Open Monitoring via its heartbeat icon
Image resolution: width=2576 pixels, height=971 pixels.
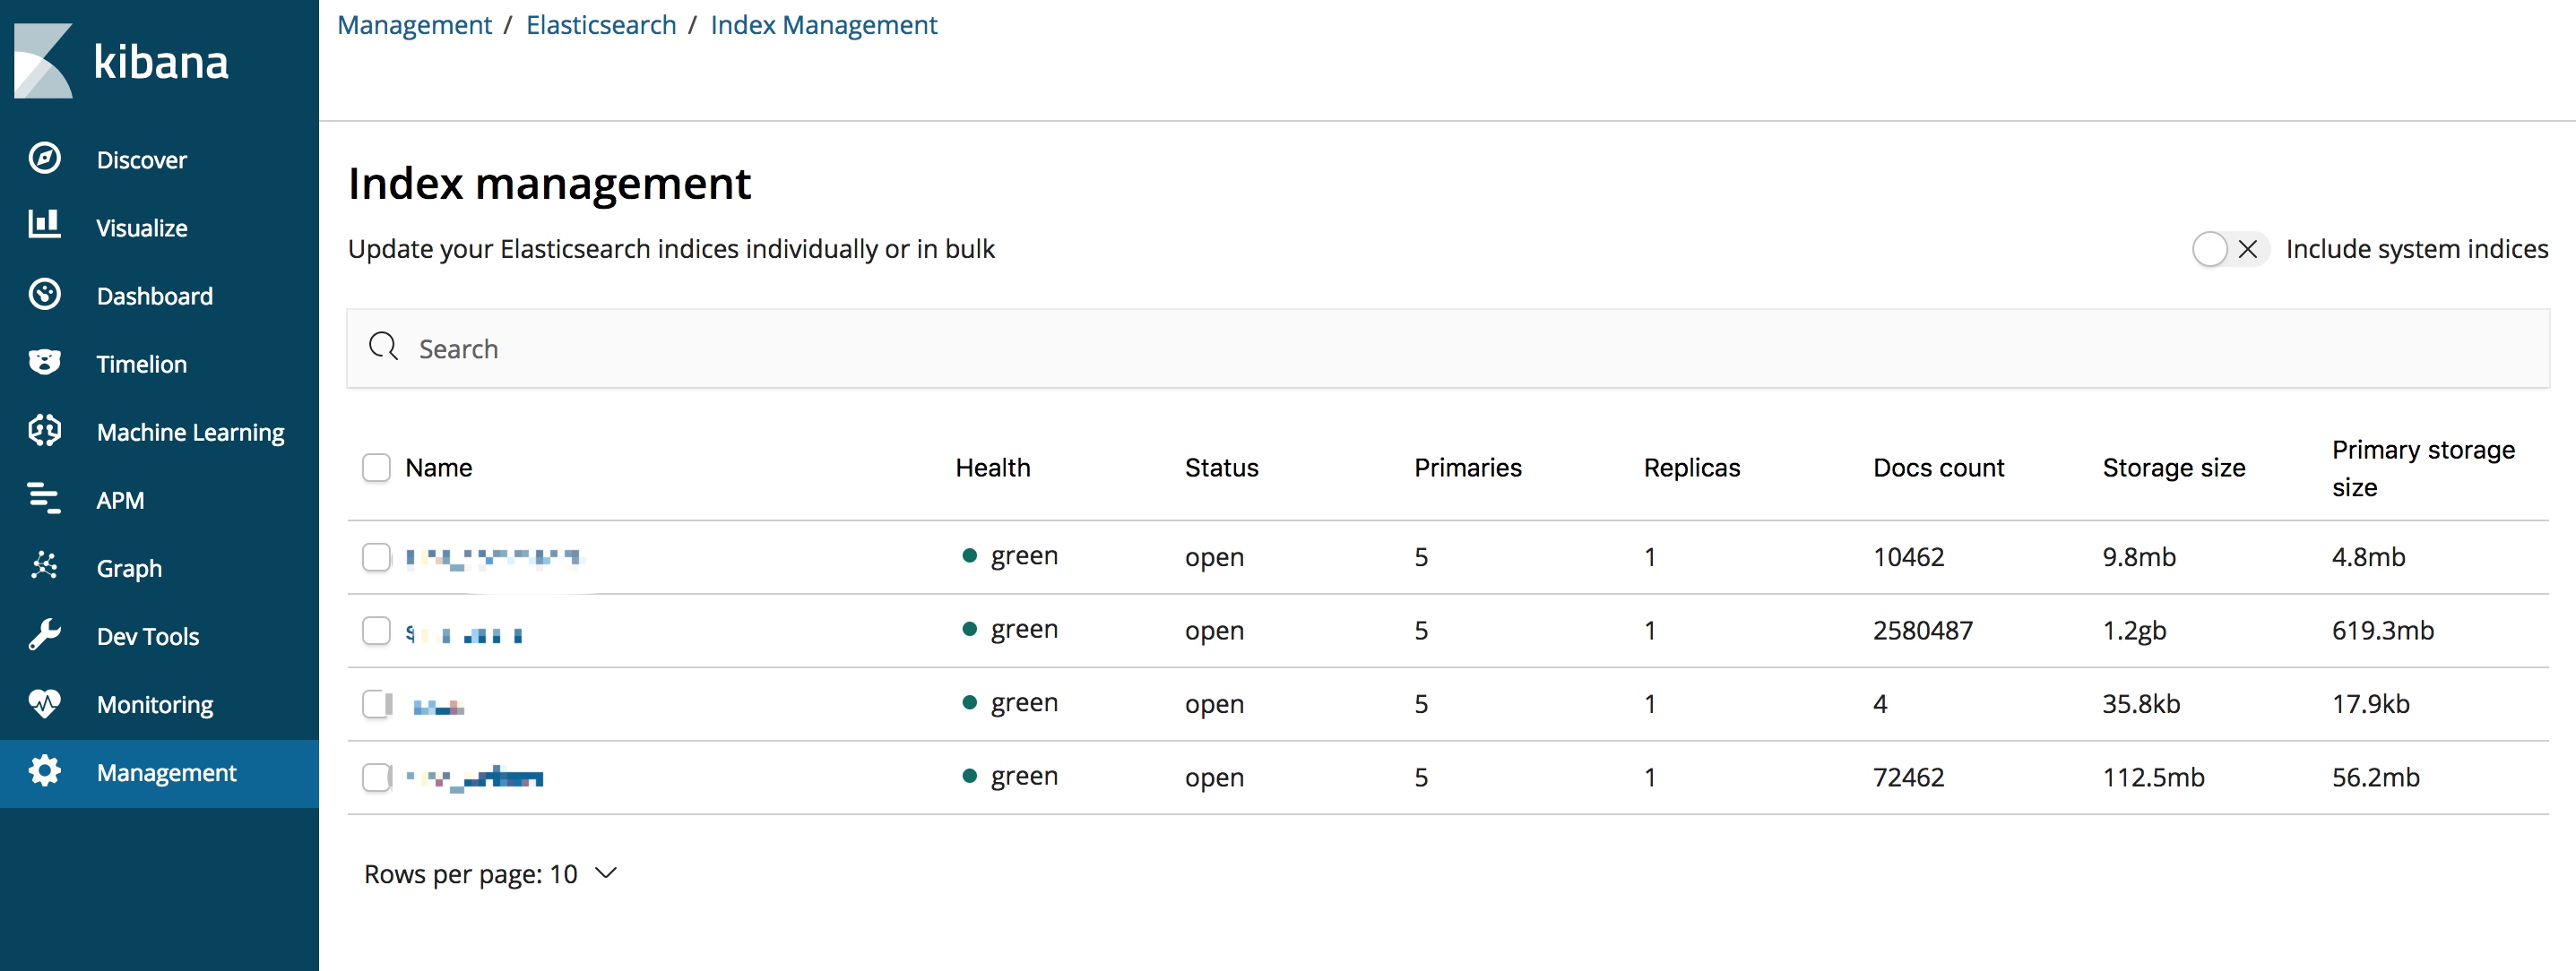[45, 703]
